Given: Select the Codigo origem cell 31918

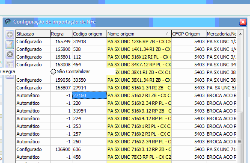Looking at the screenshot, I should pyautogui.click(x=89, y=41).
